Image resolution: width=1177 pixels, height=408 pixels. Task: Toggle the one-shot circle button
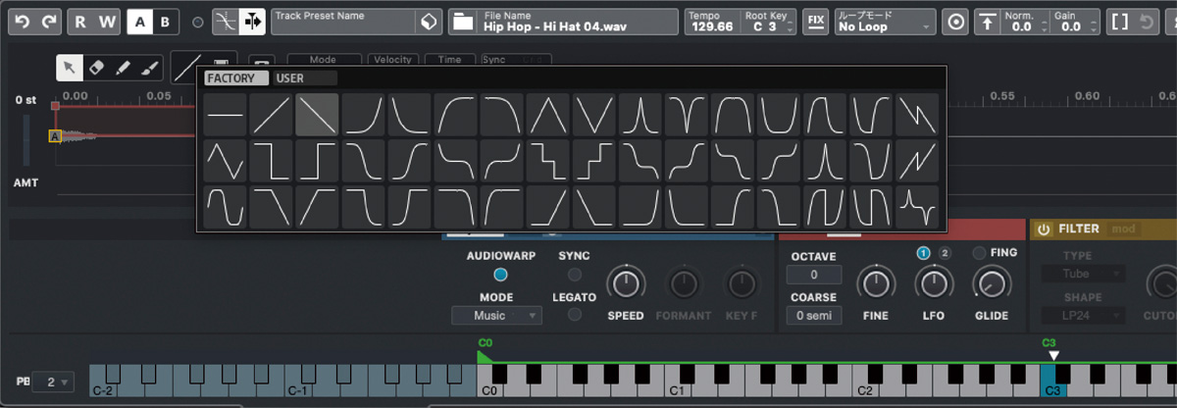click(956, 22)
